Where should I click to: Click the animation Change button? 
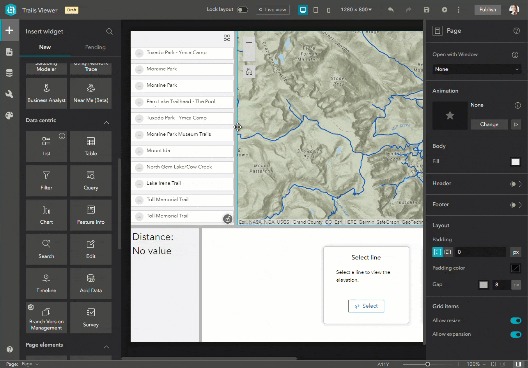489,124
